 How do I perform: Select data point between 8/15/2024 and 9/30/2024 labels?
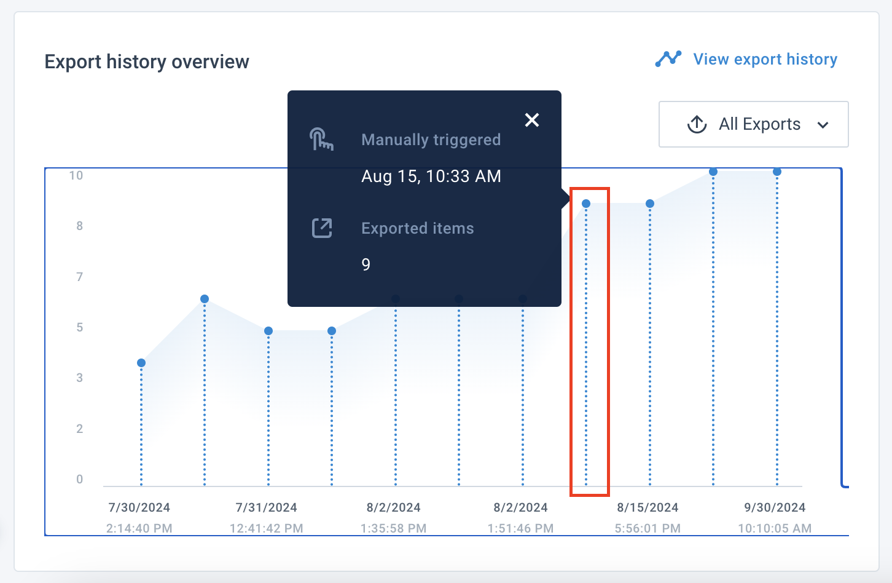[713, 172]
